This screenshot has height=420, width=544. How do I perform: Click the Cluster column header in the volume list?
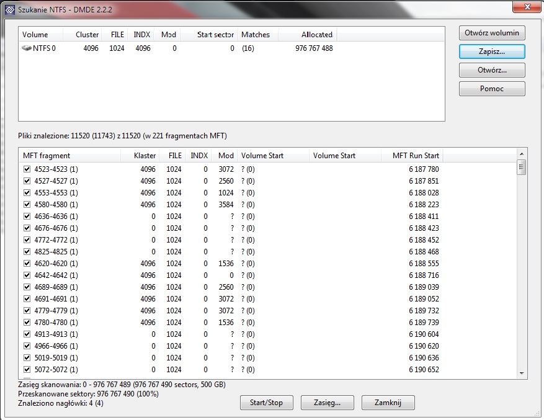[x=82, y=35]
